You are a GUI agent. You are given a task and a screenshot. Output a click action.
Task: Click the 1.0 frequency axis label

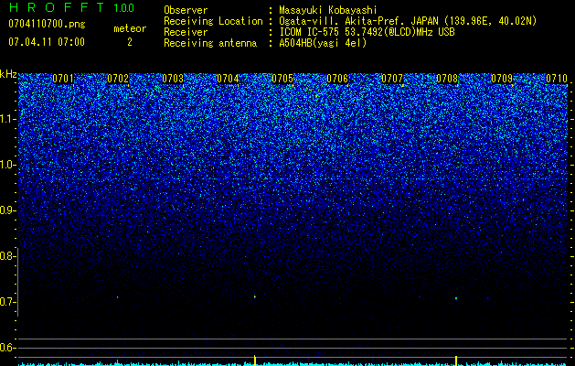7,165
